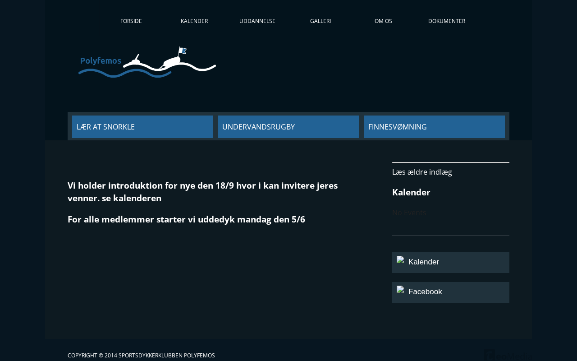
Task: Click the LÆR AT SNORKLE button
Action: pyautogui.click(x=142, y=127)
